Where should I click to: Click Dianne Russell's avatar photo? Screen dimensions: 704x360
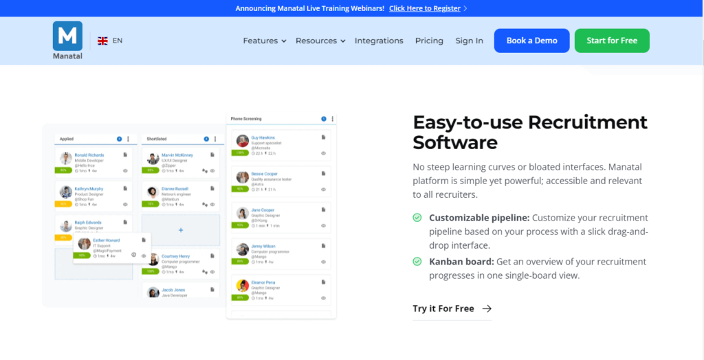[x=153, y=192]
